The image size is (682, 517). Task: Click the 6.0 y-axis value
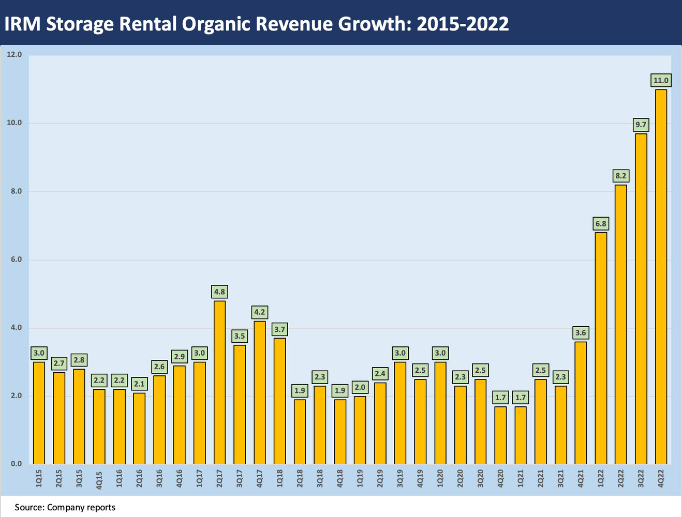pos(16,260)
